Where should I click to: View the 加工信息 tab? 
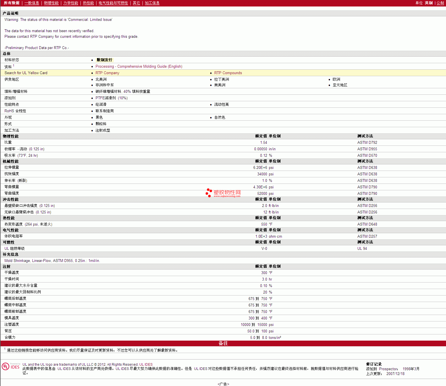[x=152, y=3]
